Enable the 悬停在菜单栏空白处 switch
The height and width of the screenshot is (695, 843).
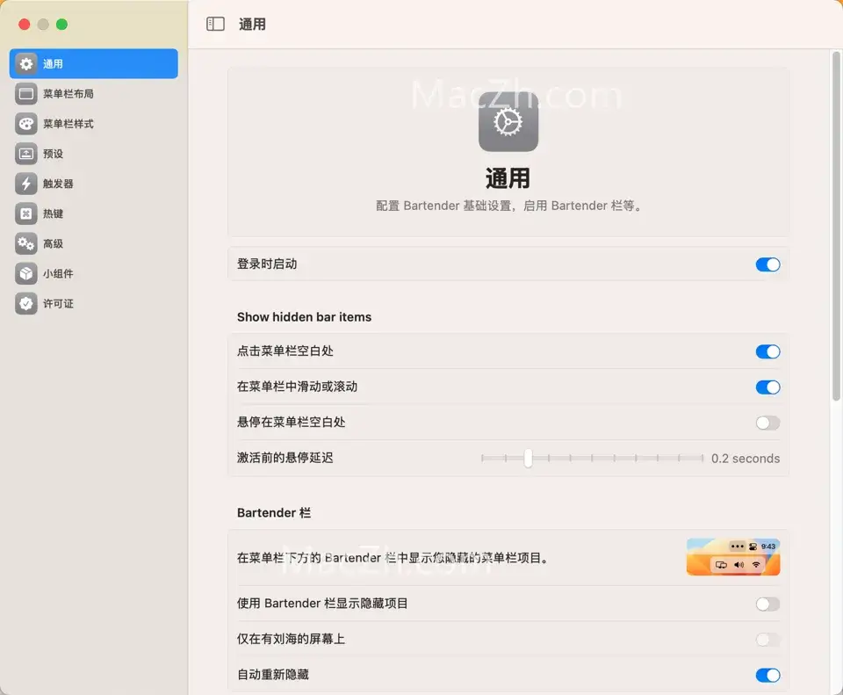pos(767,423)
